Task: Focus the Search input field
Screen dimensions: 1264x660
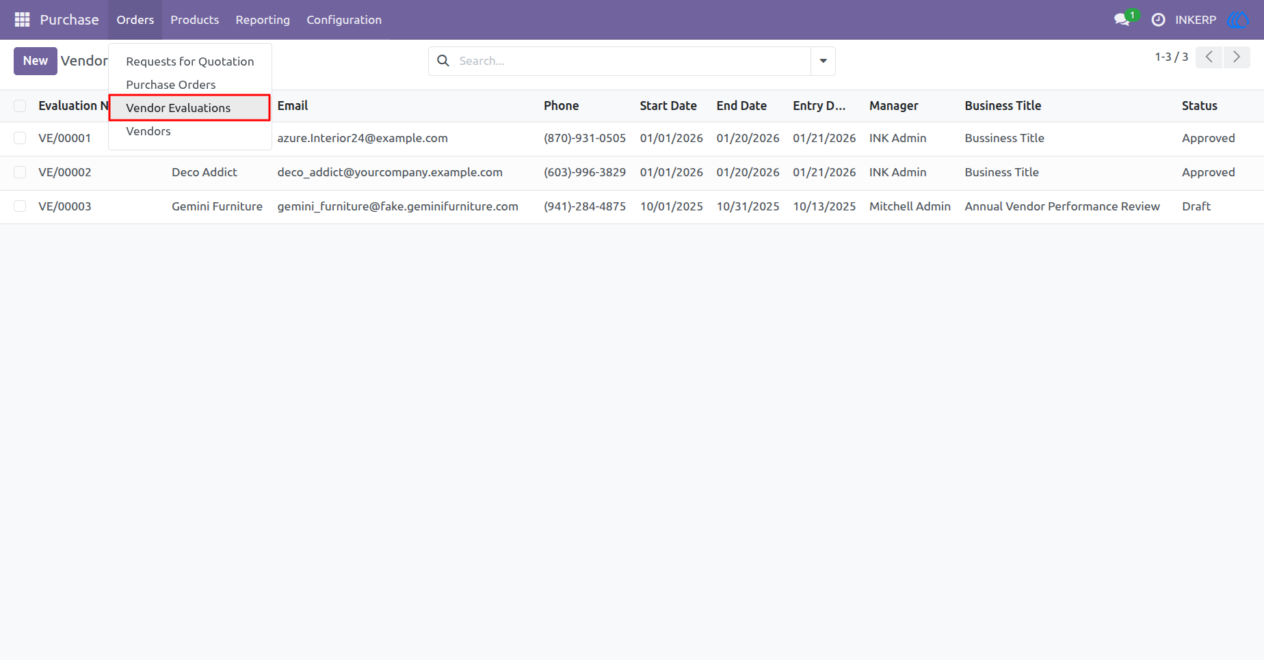Action: coord(632,61)
